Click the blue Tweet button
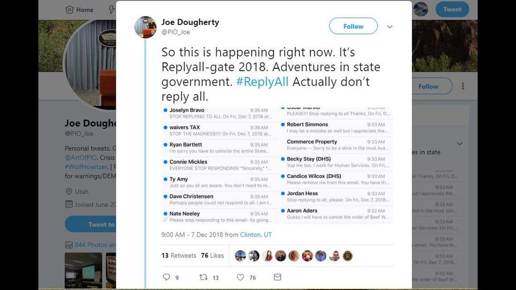 (452, 9)
